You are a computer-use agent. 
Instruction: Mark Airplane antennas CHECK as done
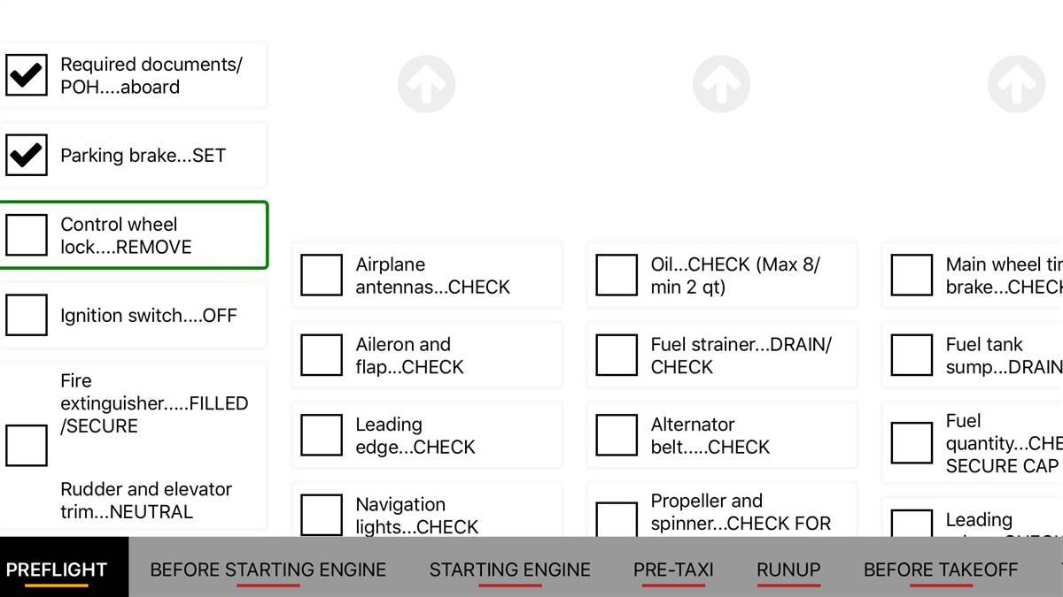click(322, 275)
